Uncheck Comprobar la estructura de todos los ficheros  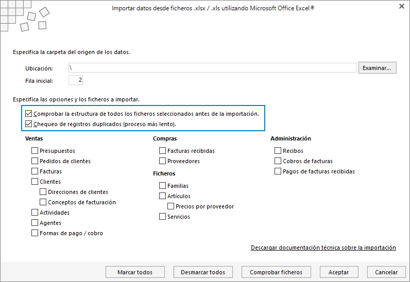tap(28, 114)
